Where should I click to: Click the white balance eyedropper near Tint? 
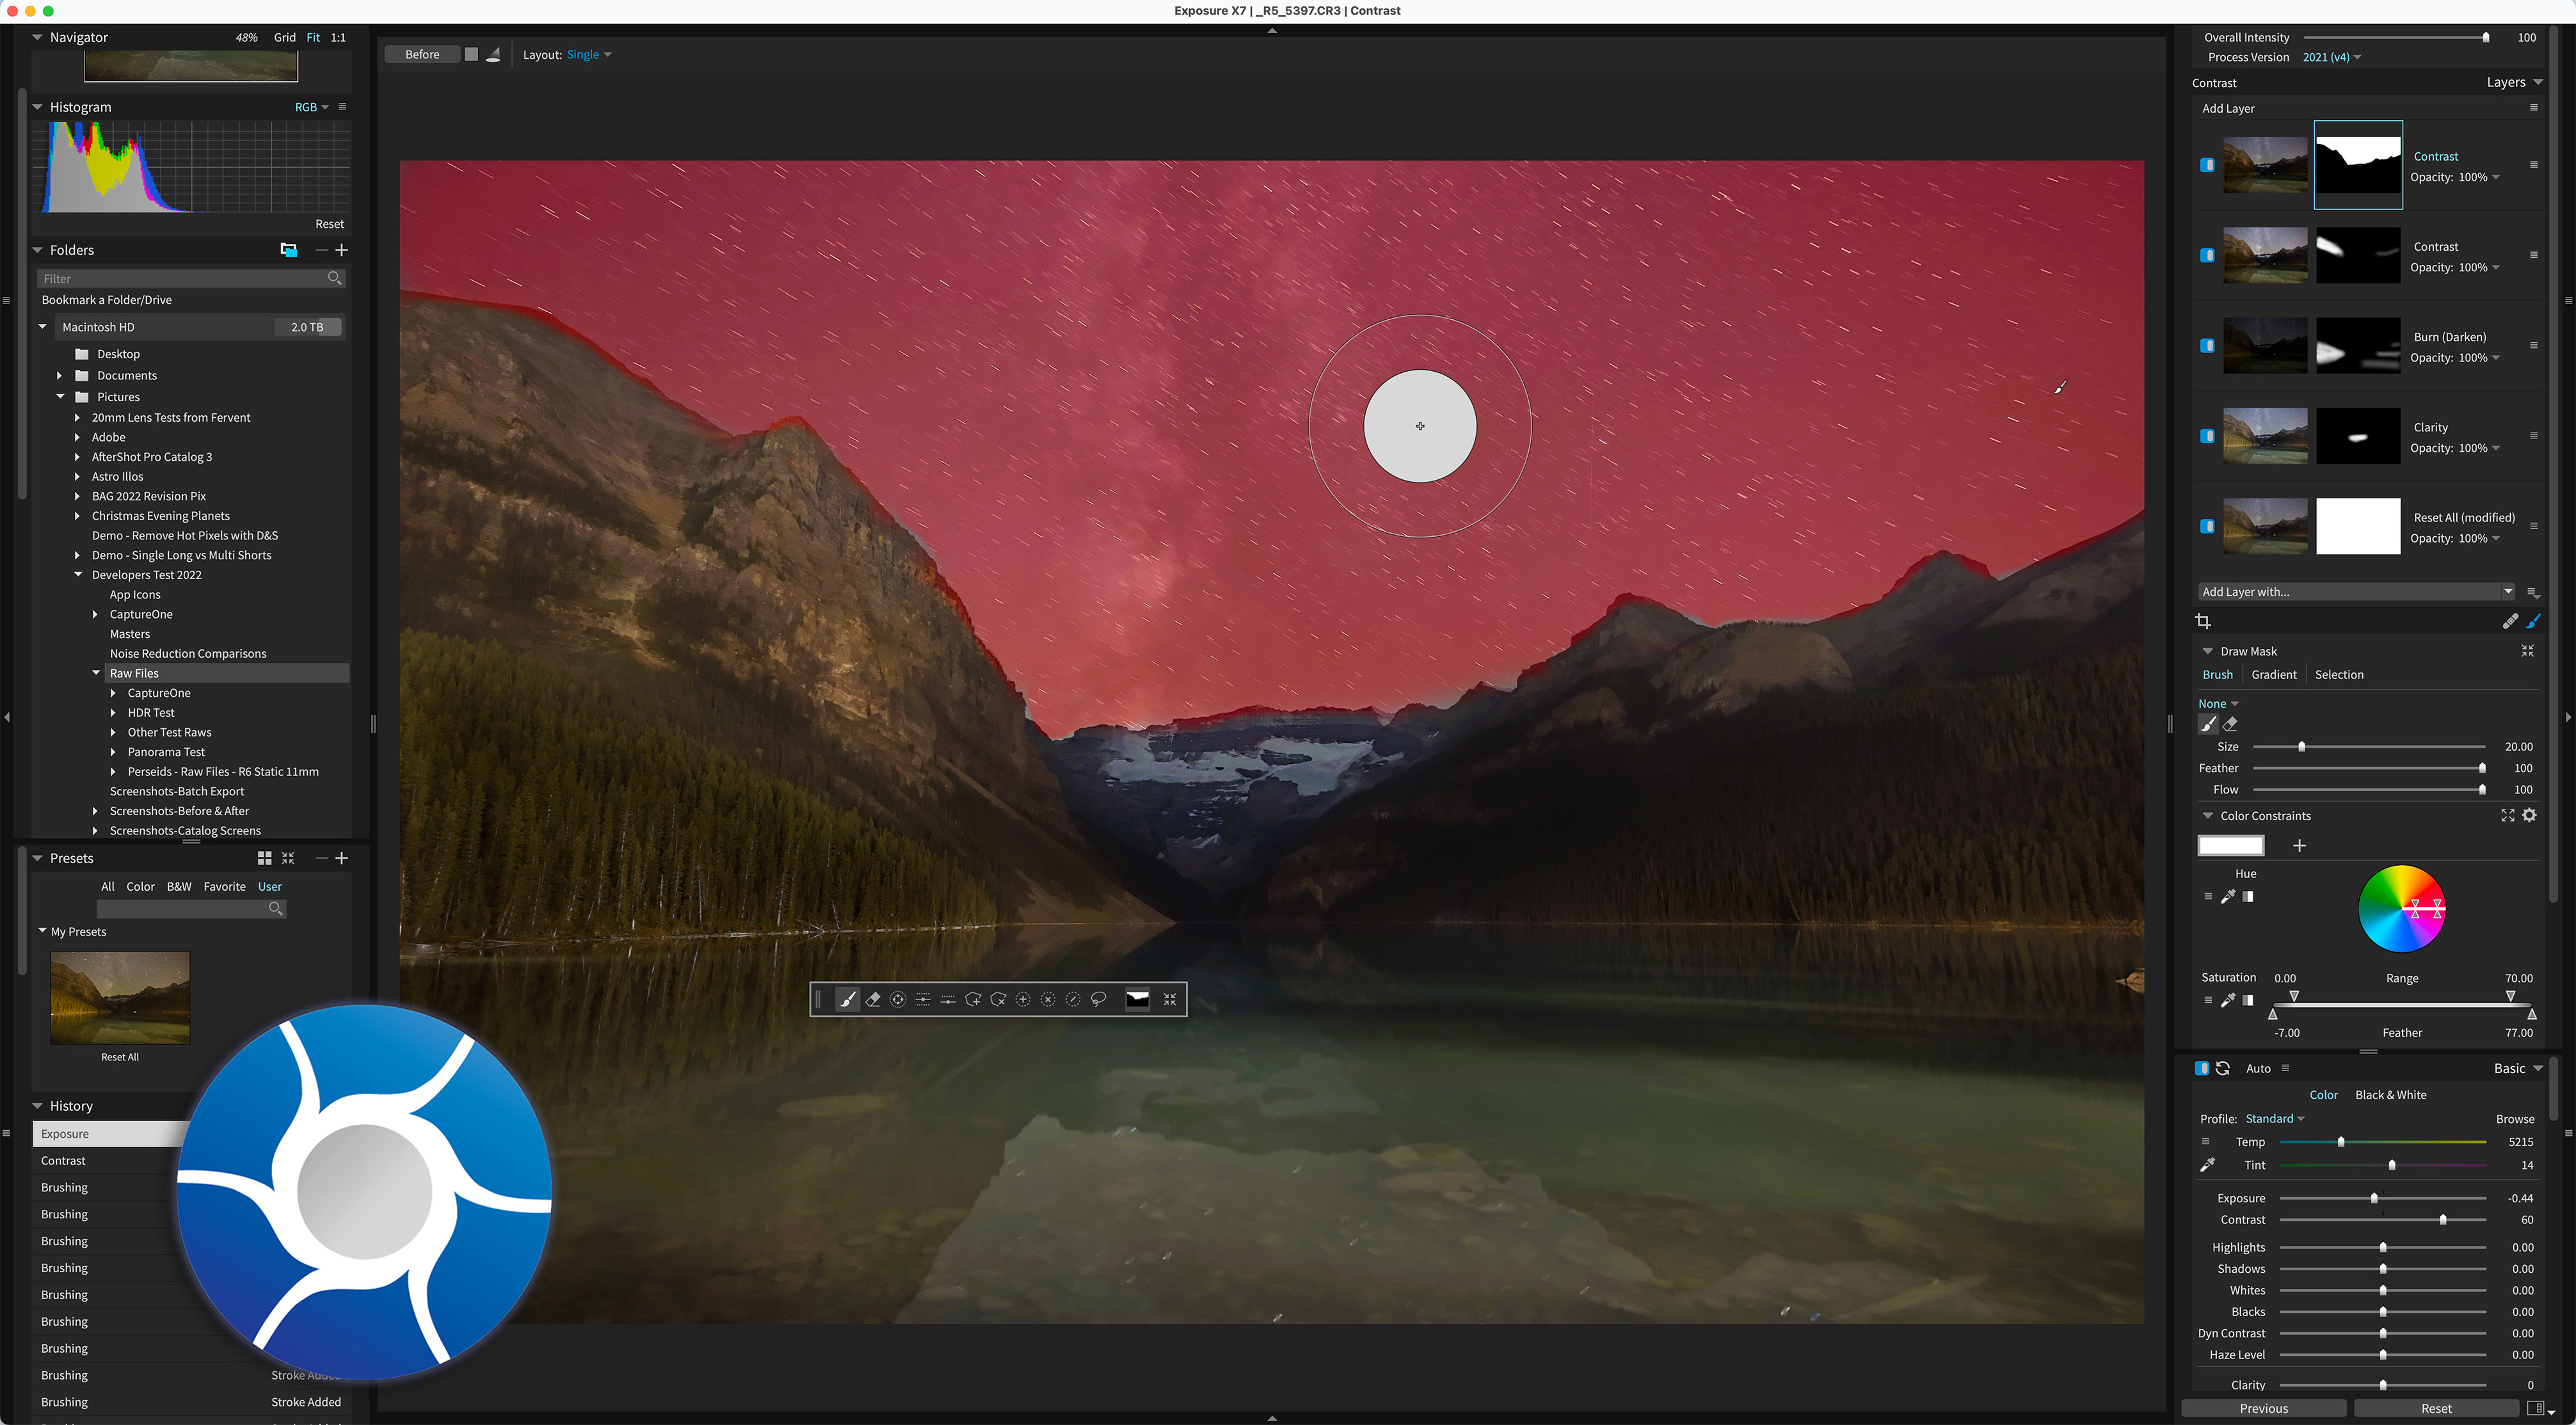[2207, 1165]
